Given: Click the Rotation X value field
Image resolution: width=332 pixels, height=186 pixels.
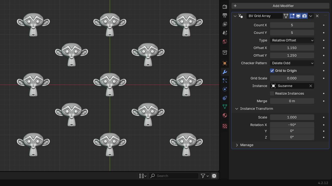Looking at the screenshot, I should tap(292, 125).
